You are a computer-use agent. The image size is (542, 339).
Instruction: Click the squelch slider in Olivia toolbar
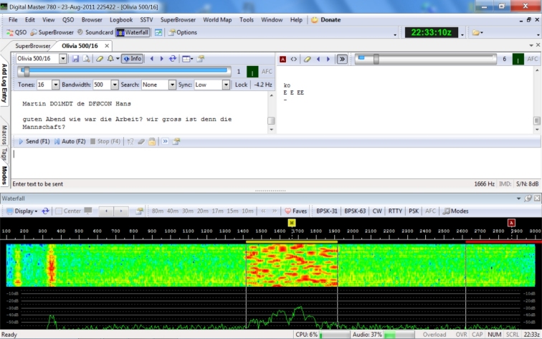pyautogui.click(x=27, y=72)
